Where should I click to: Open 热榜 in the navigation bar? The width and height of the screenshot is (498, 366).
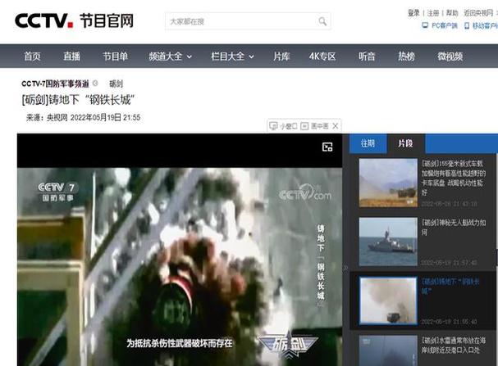[x=407, y=56]
